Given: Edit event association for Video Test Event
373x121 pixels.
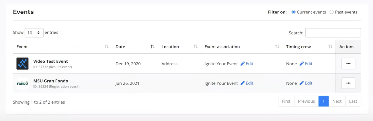Looking at the screenshot, I should 247,64.
